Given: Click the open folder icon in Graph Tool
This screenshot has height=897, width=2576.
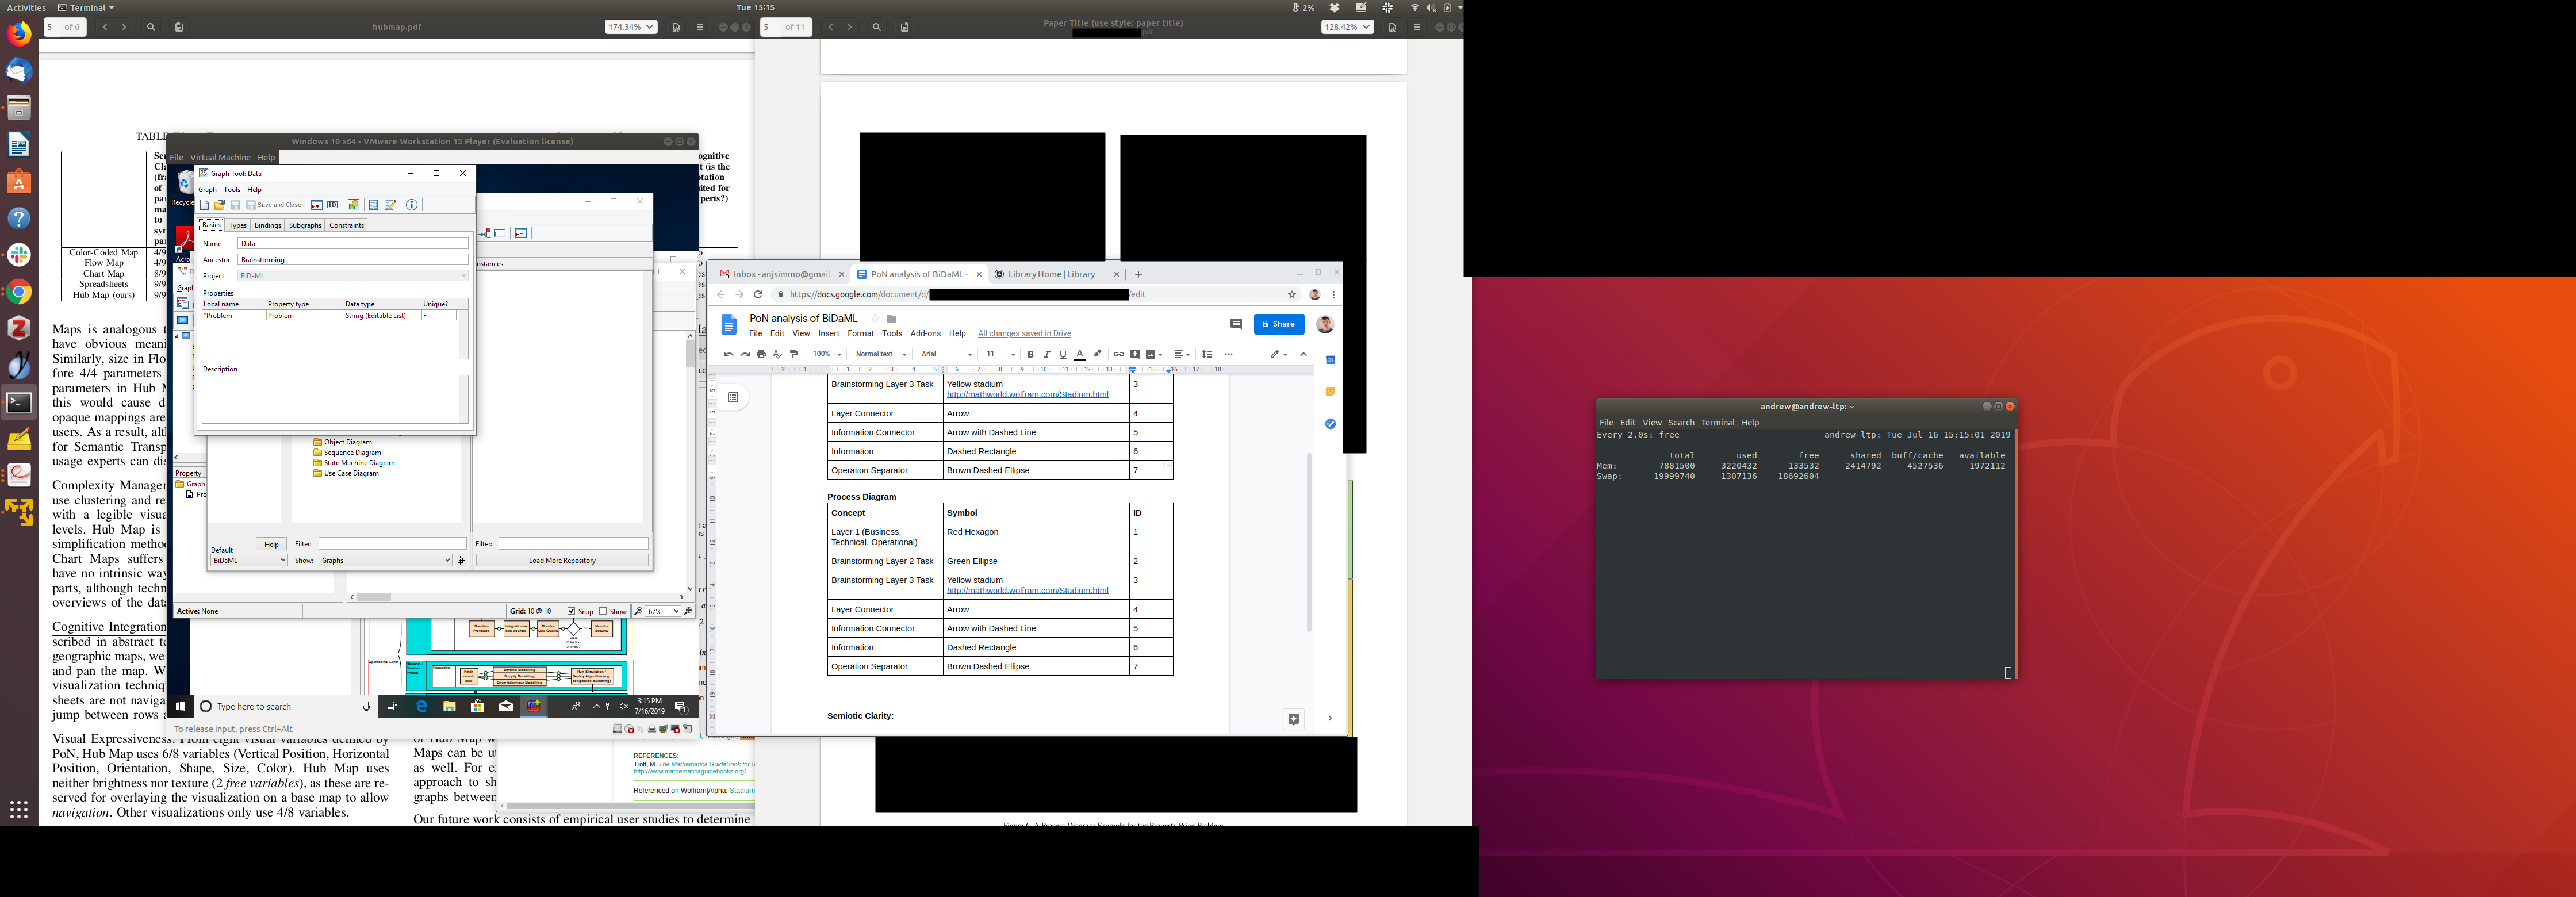Looking at the screenshot, I should click(219, 205).
